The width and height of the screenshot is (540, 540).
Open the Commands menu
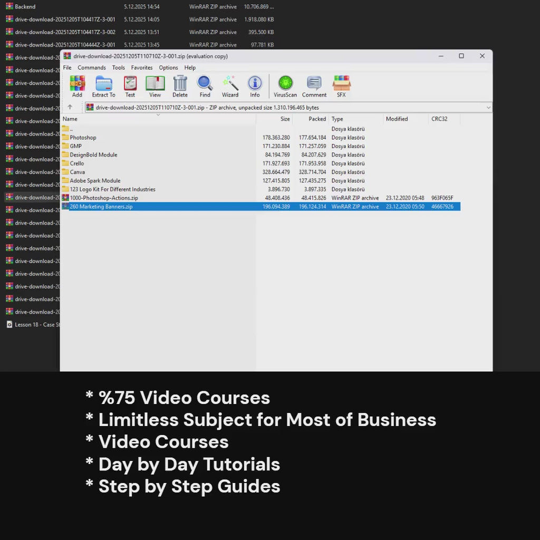[x=92, y=67]
